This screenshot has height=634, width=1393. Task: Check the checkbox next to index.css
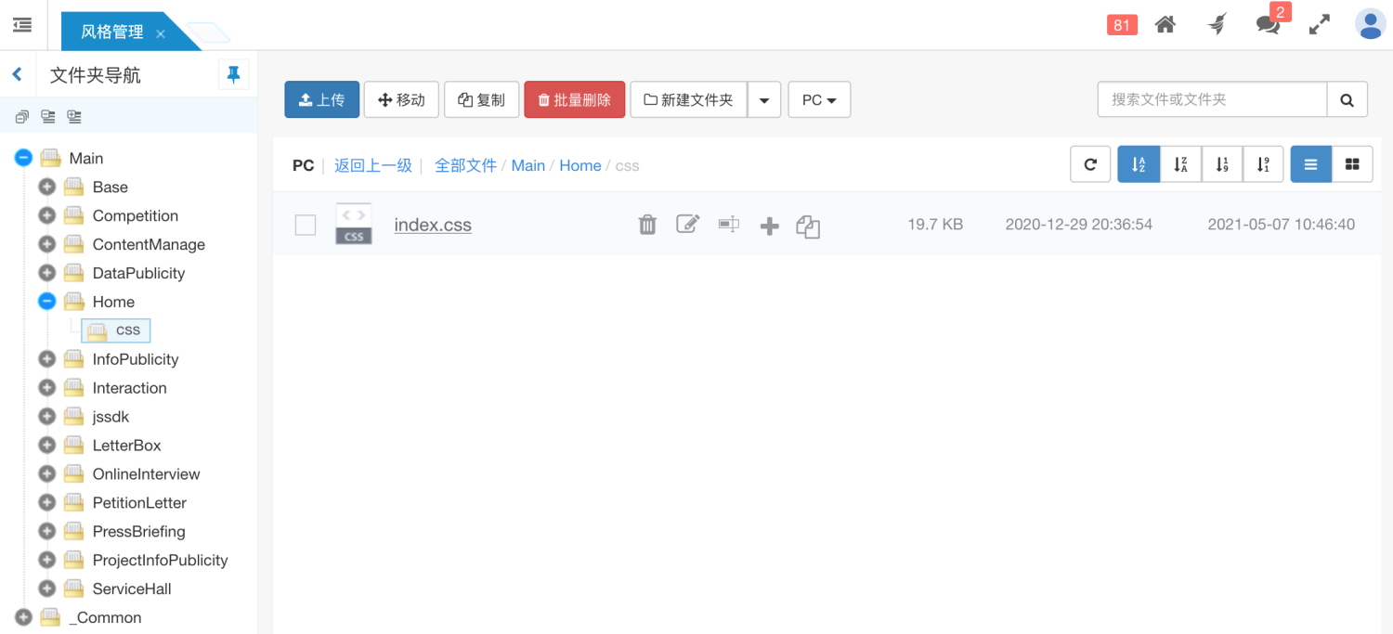(x=305, y=225)
